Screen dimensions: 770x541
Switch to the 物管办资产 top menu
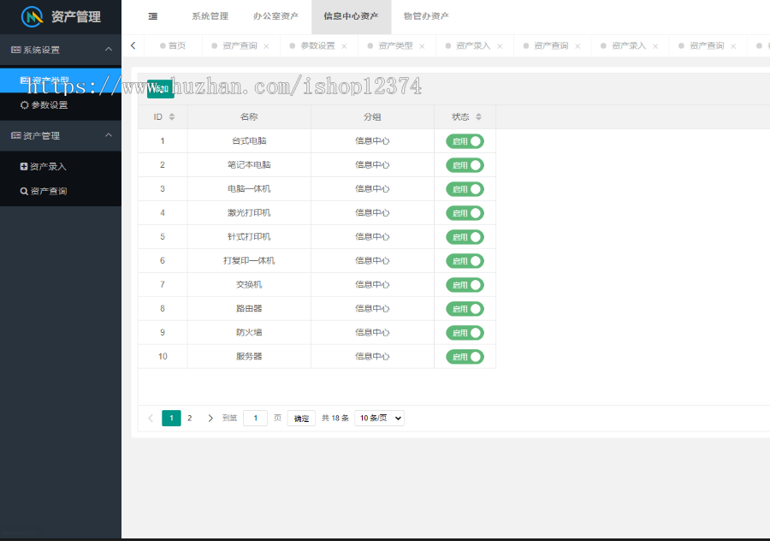click(426, 16)
